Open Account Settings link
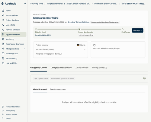The image size is (151, 122). pyautogui.click(x=11, y=114)
